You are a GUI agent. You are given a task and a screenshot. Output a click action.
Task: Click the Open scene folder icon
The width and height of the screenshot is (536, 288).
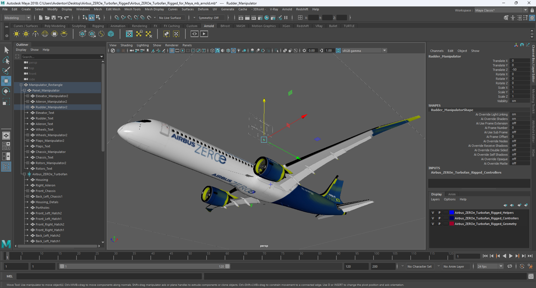coord(47,18)
